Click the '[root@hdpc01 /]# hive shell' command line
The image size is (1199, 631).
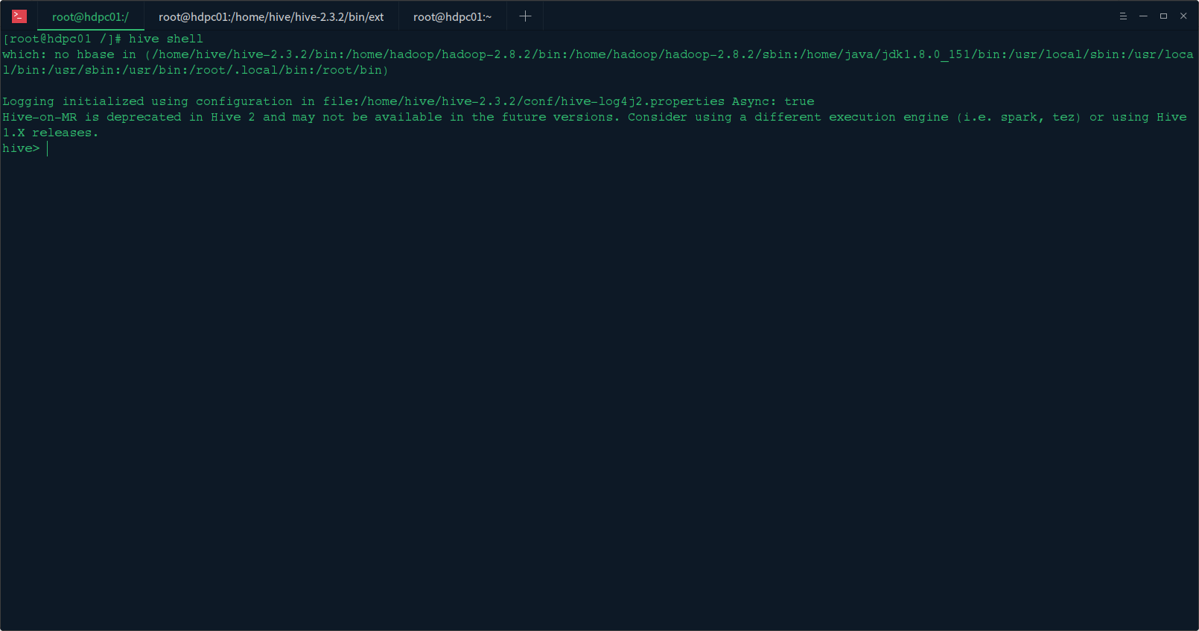[x=103, y=39]
